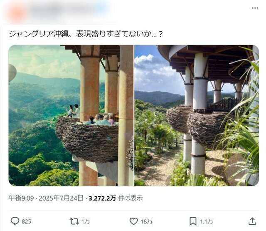Open the three-dot more options menu
This screenshot has height=231, width=266.
point(255,8)
